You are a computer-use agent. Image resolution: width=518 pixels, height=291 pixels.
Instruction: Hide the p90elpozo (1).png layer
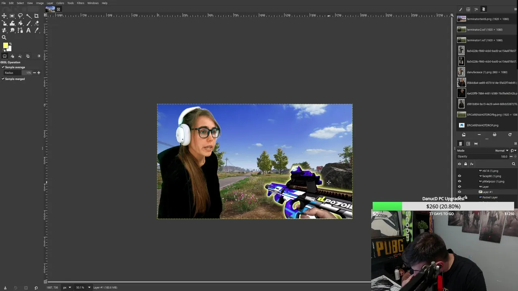click(459, 181)
